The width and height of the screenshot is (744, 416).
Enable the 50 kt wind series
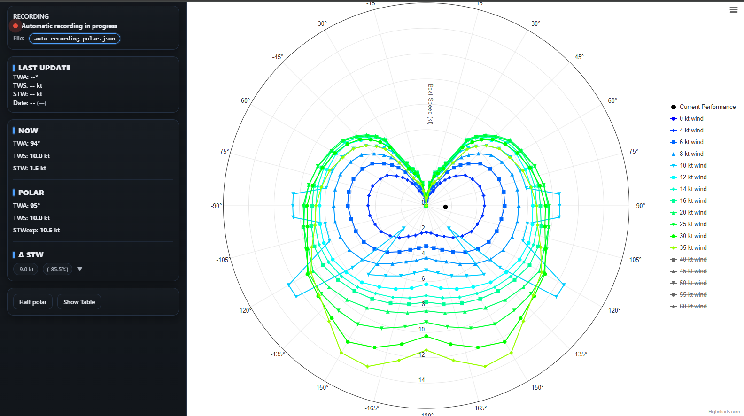tap(689, 283)
